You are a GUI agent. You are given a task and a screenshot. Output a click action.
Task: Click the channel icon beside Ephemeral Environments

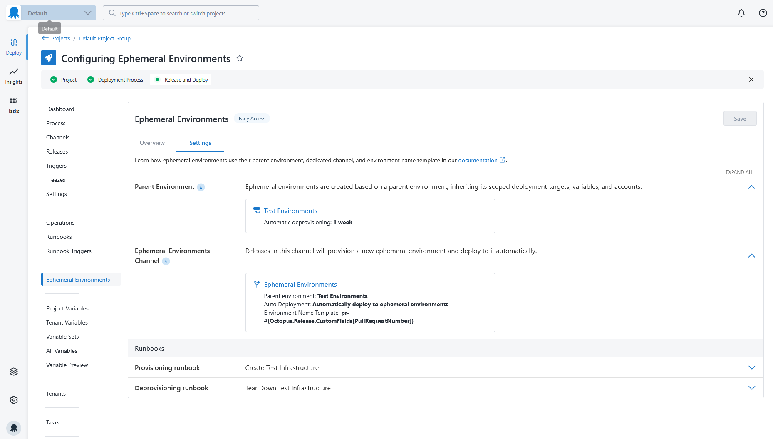[x=257, y=284]
